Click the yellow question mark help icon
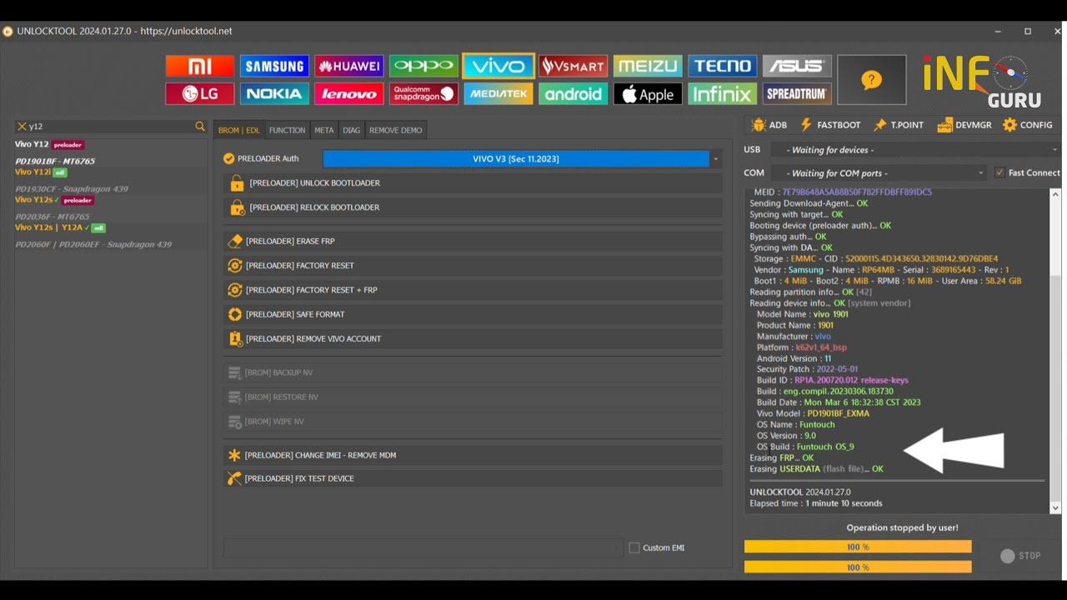 click(871, 80)
